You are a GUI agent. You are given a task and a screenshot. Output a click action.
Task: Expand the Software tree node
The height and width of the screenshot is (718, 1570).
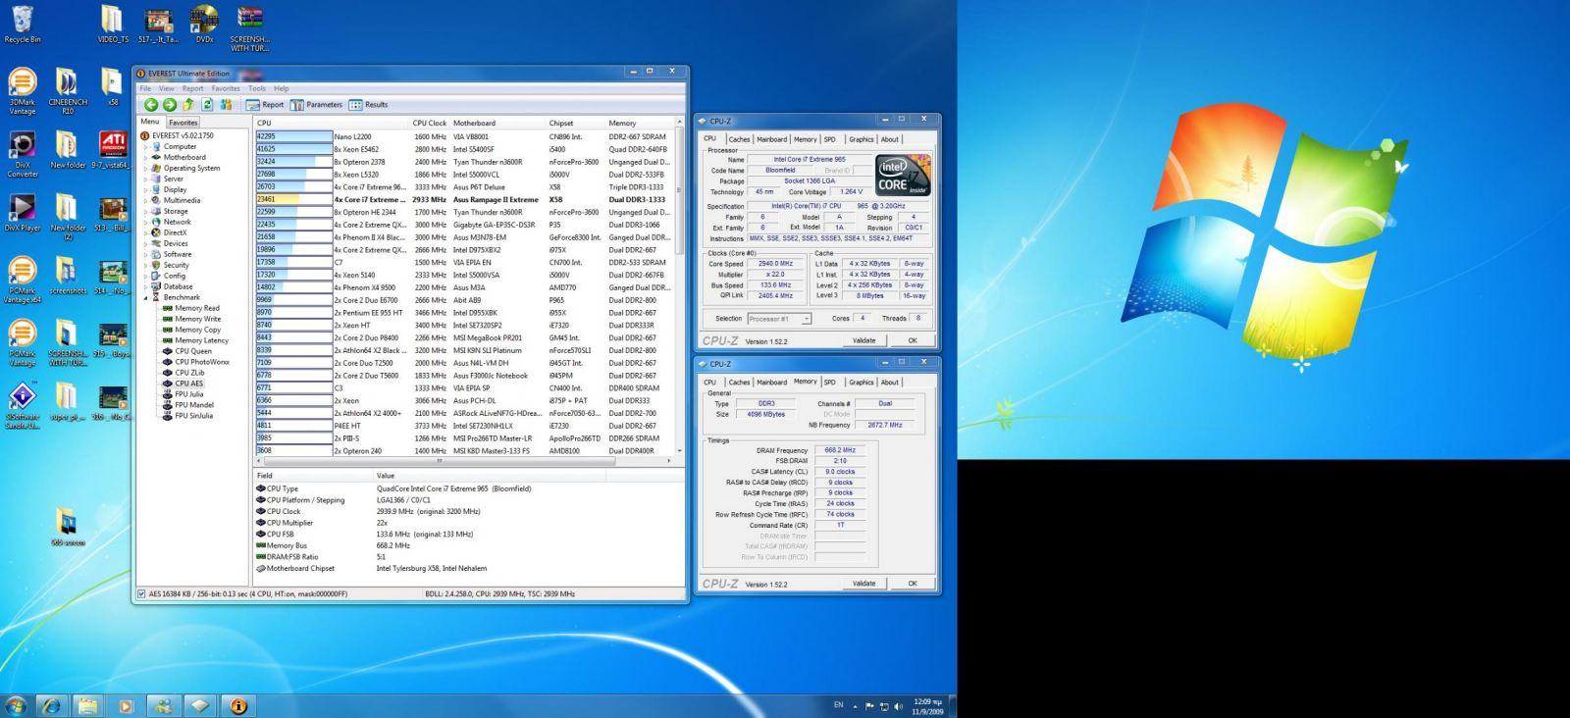pyautogui.click(x=145, y=255)
